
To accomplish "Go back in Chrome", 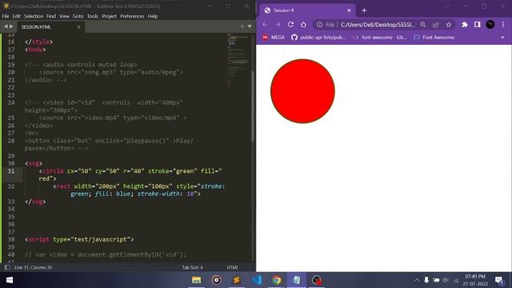I will pos(265,25).
